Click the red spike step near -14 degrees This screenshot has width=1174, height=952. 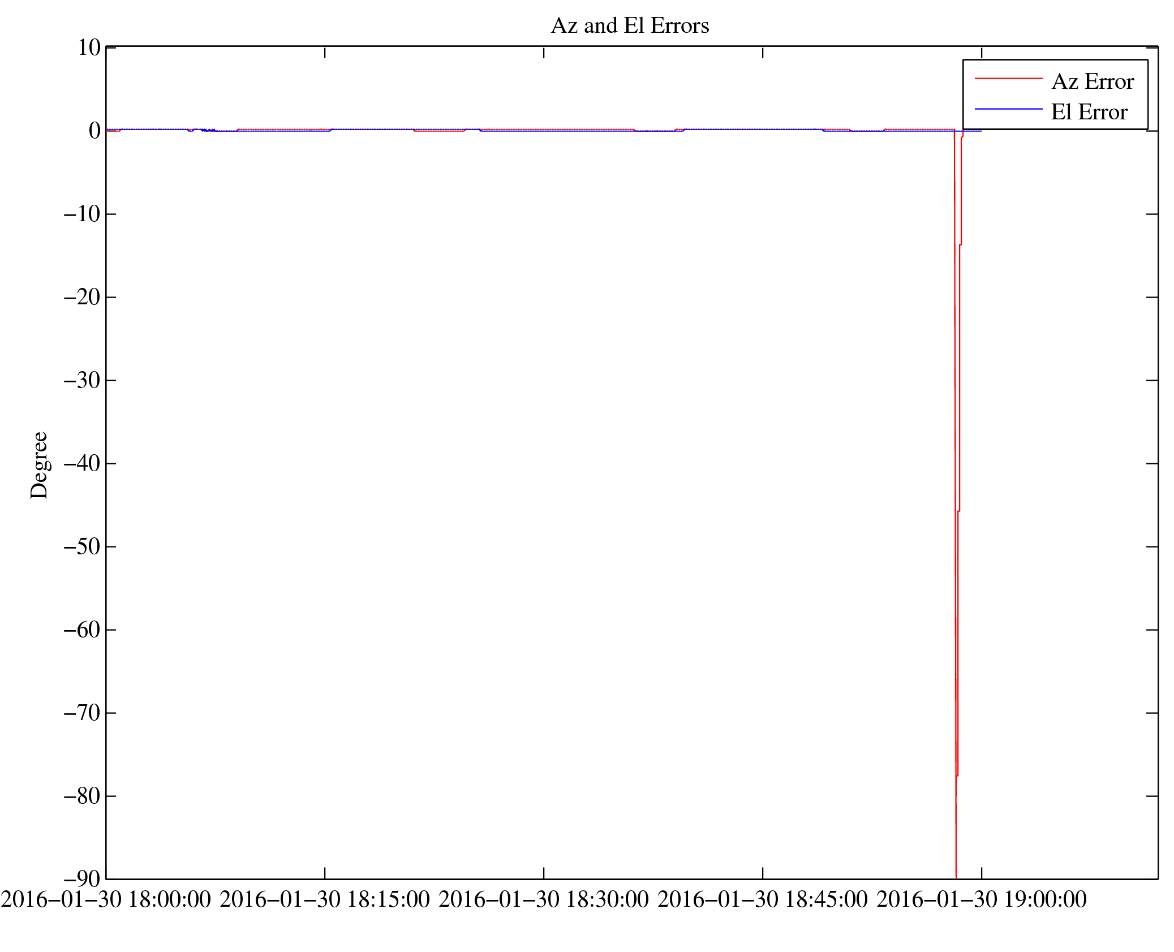click(960, 244)
